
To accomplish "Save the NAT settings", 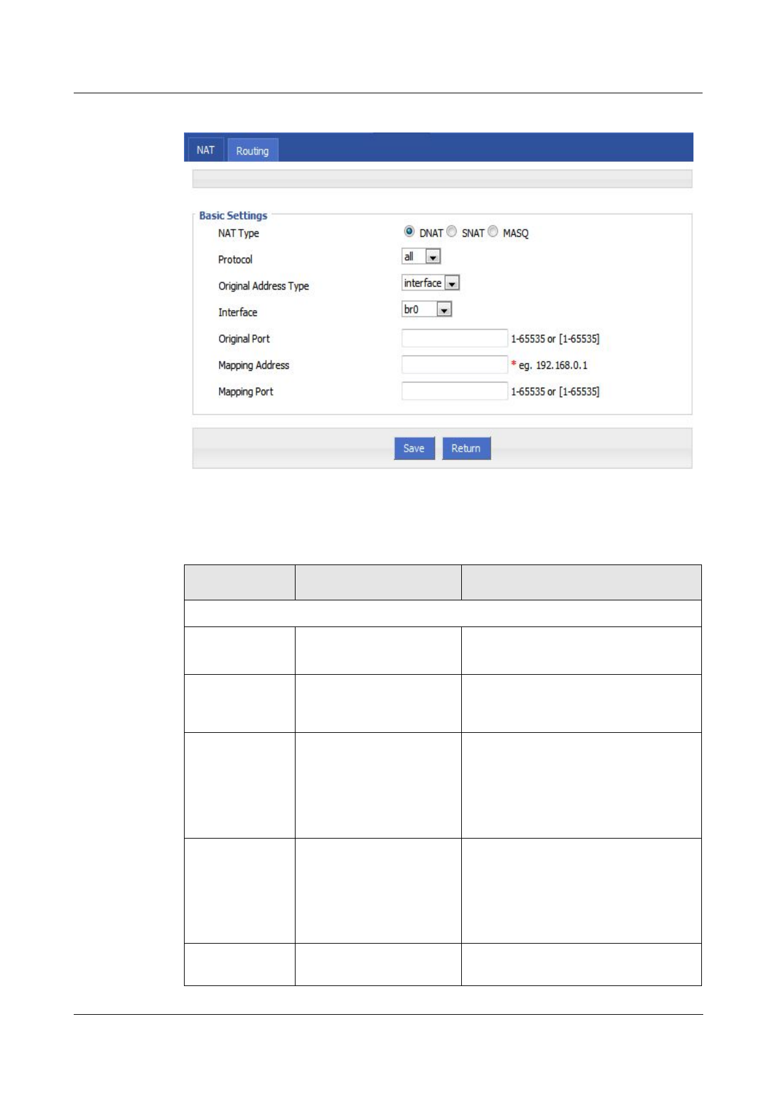I will [414, 448].
